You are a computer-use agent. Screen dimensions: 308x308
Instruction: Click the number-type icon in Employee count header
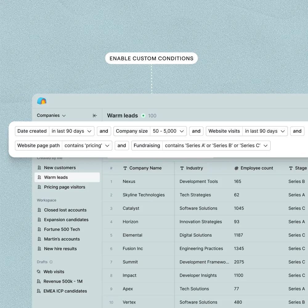(236, 168)
